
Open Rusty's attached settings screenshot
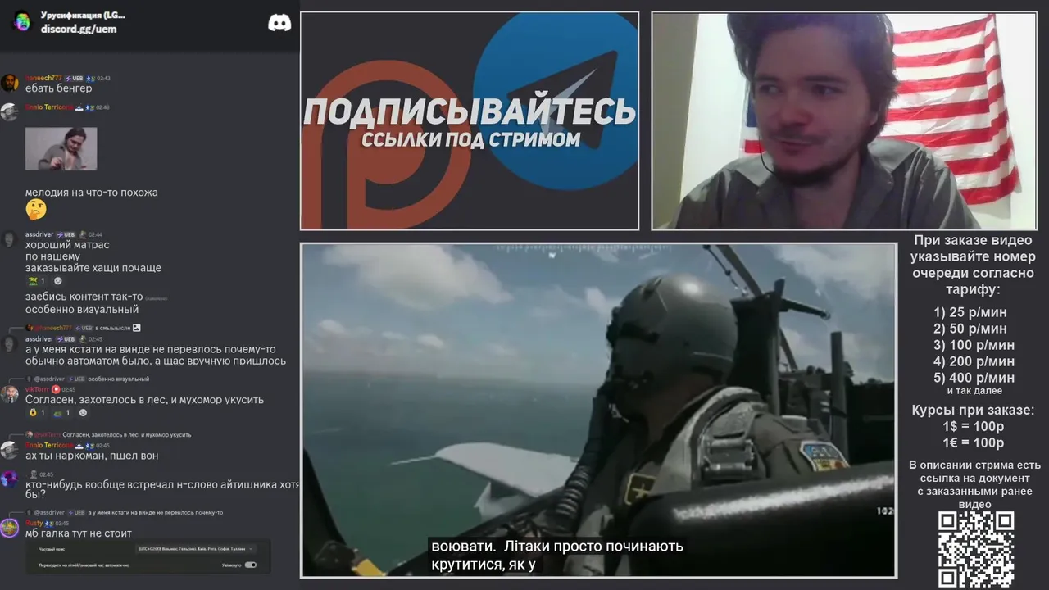(x=148, y=556)
